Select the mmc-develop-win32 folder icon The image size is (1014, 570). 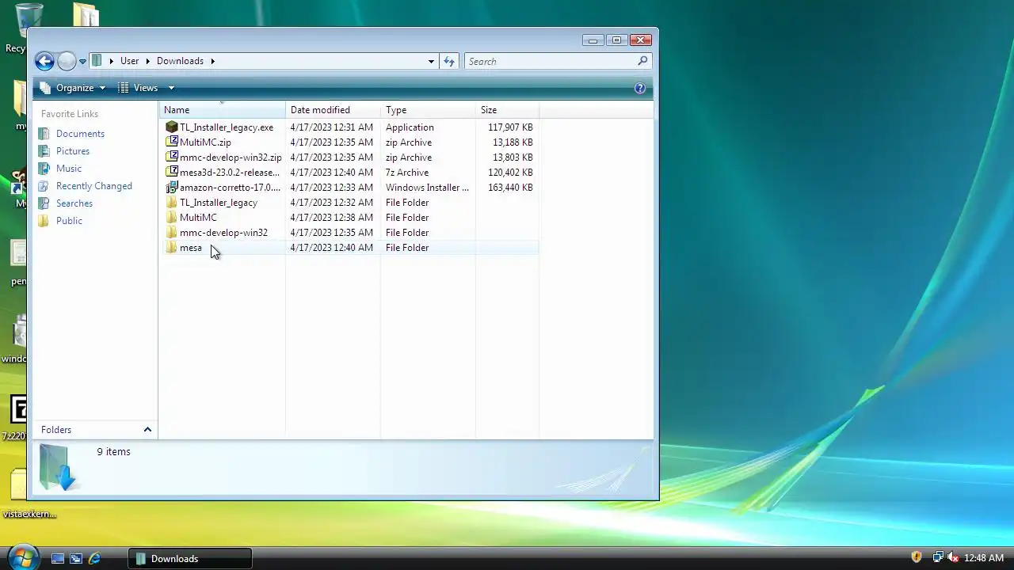pos(172,232)
